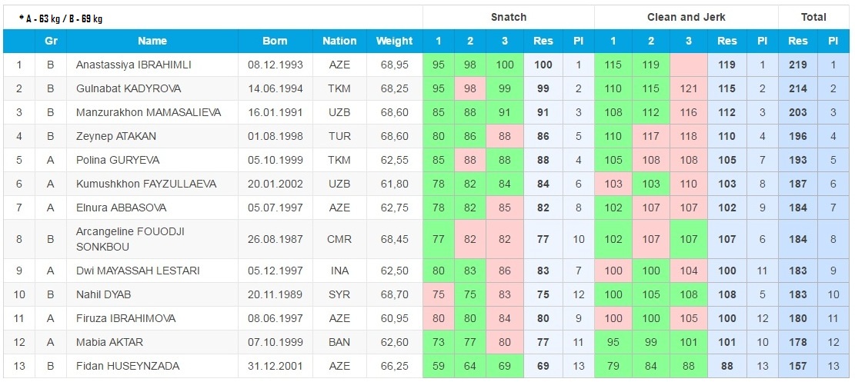Click the Snatch group header
The height and width of the screenshot is (382, 855).
[x=508, y=17]
